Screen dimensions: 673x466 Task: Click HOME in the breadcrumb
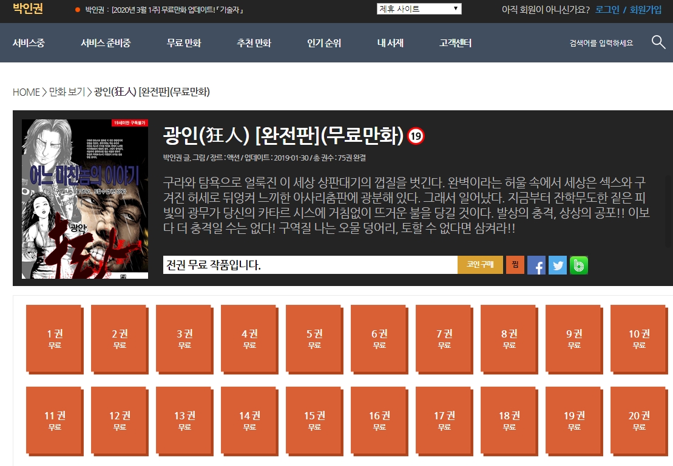coord(26,92)
